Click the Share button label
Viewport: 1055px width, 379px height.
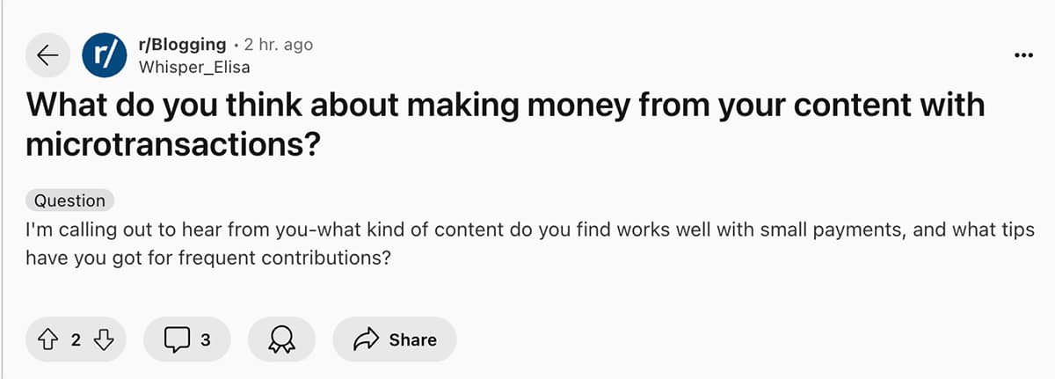tap(412, 339)
